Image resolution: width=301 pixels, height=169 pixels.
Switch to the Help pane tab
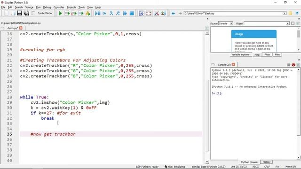257,55
